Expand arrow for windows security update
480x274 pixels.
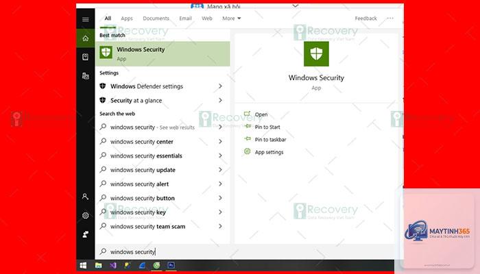(220, 169)
